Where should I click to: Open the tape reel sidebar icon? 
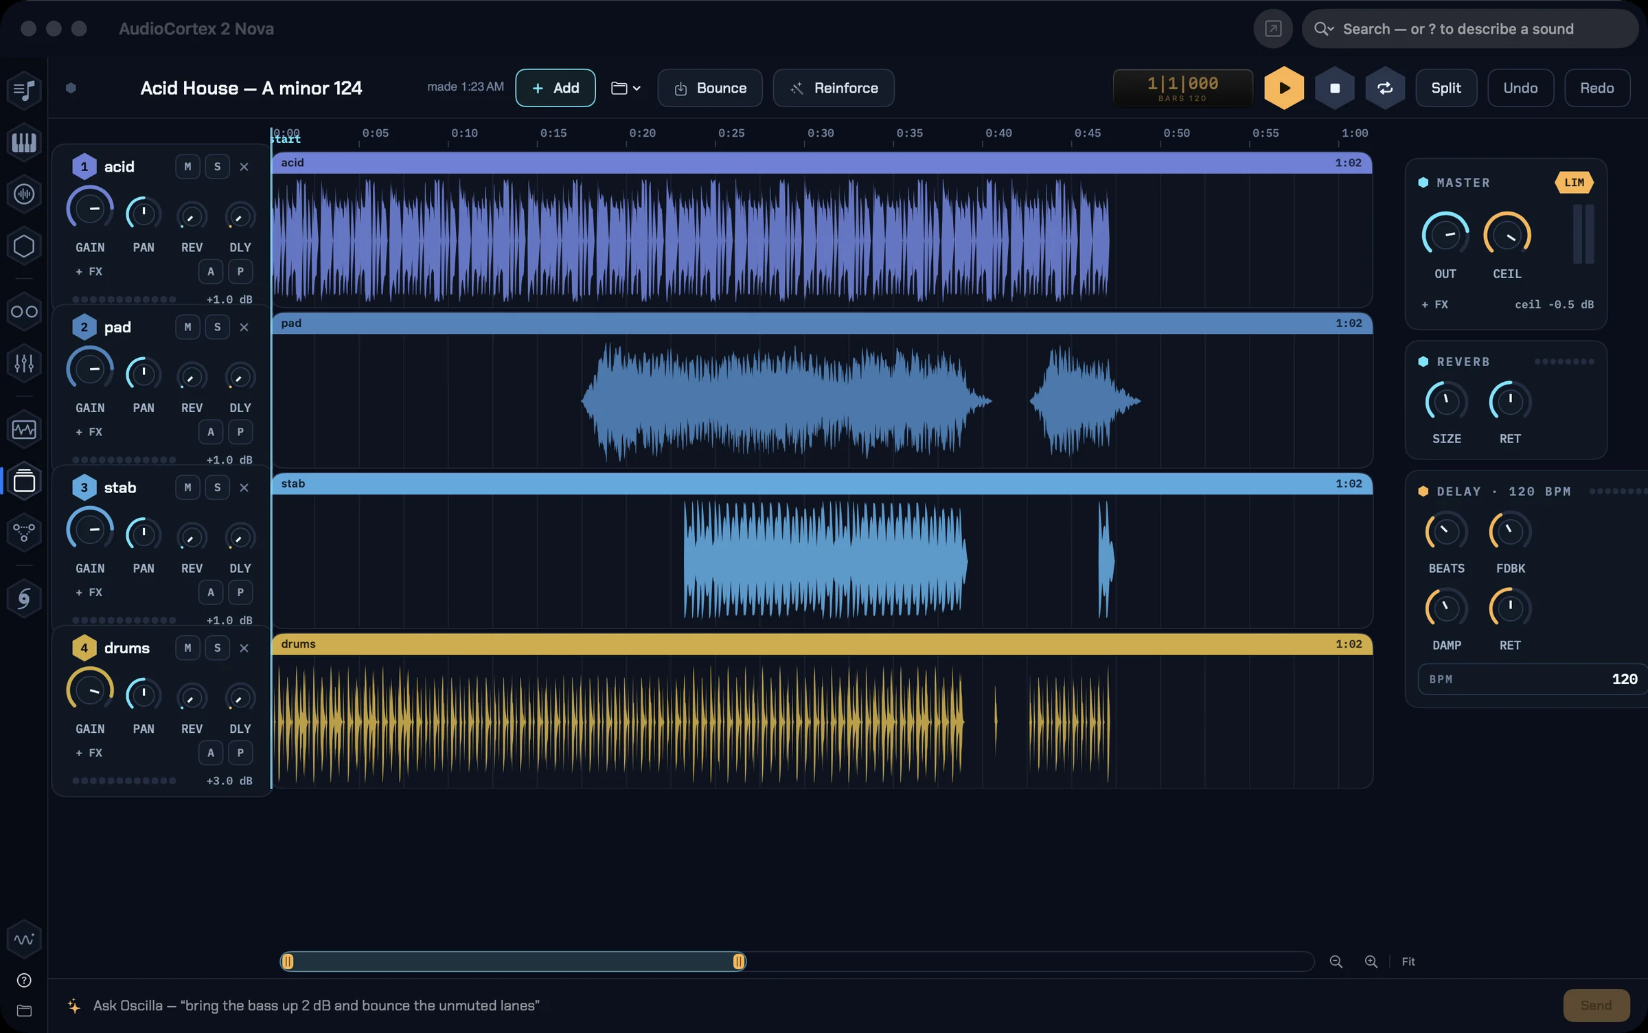pyautogui.click(x=24, y=312)
